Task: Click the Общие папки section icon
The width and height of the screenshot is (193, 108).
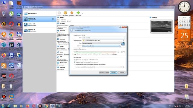Action: 58,63
